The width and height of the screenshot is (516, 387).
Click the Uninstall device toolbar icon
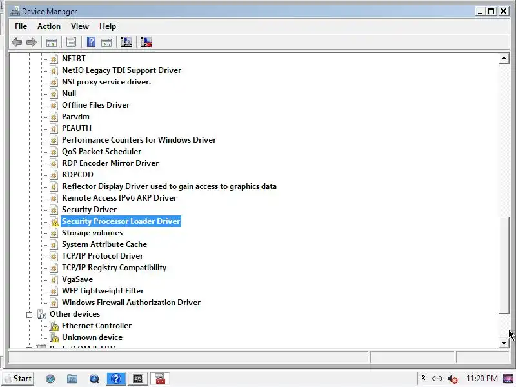(x=146, y=42)
